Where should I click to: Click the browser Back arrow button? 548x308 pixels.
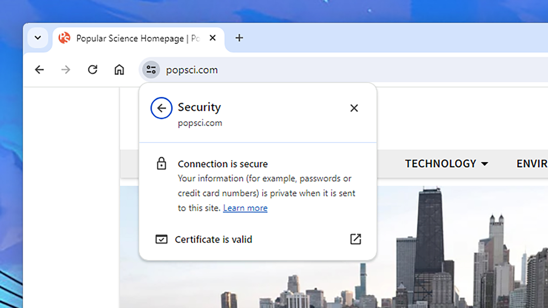coord(39,70)
